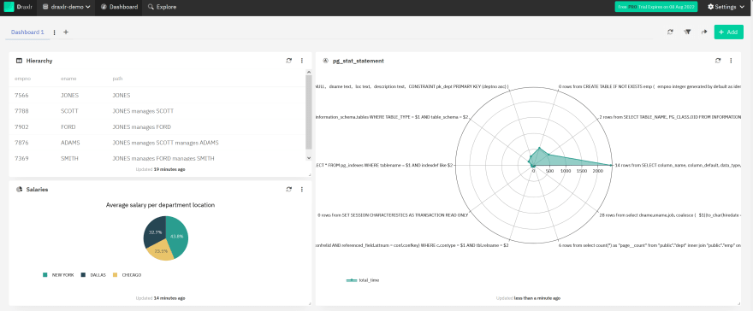Screen dimensions: 753x311
Task: Refresh the Hierarchy widget
Action: click(x=288, y=61)
